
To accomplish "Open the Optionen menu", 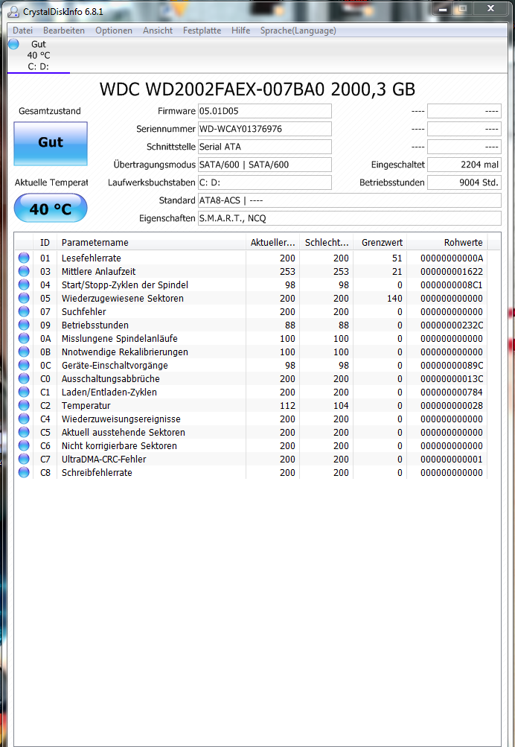I will 114,31.
